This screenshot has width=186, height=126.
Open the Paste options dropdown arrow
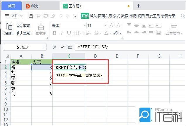click(13, 33)
